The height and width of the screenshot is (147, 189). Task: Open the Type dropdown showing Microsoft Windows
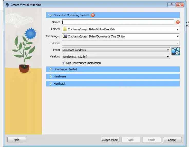pyautogui.click(x=116, y=50)
